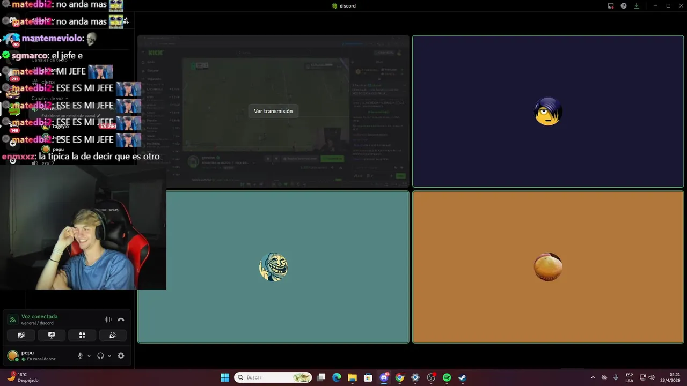Image resolution: width=687 pixels, height=386 pixels.
Task: Click the Buscar taskbar search box
Action: [273, 377]
